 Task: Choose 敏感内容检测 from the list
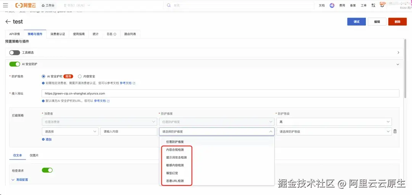pyautogui.click(x=217, y=165)
